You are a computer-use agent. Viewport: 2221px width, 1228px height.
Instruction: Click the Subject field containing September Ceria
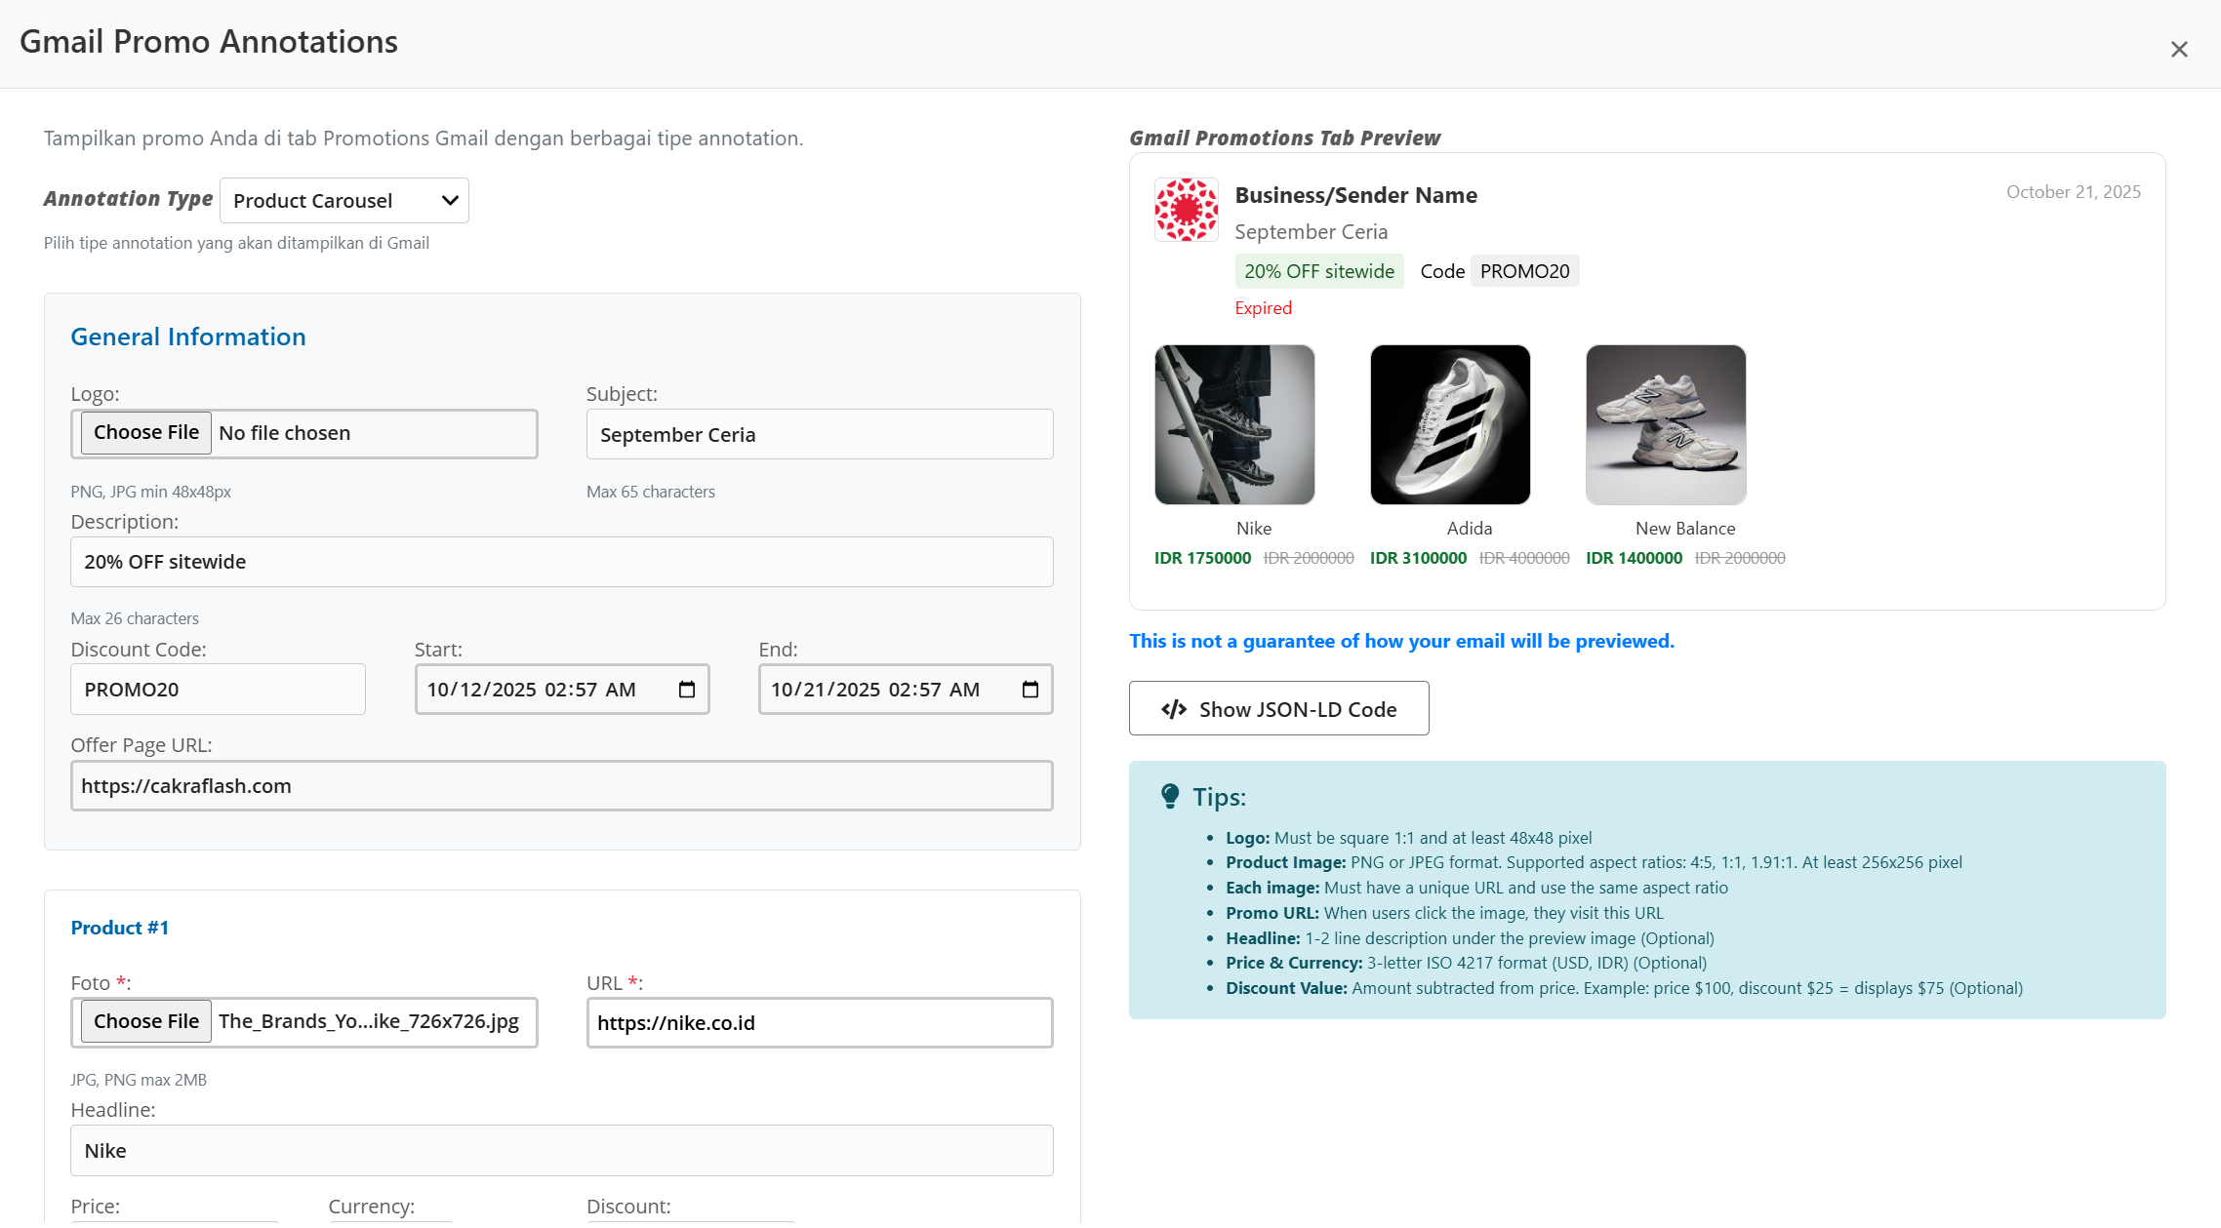coord(820,435)
